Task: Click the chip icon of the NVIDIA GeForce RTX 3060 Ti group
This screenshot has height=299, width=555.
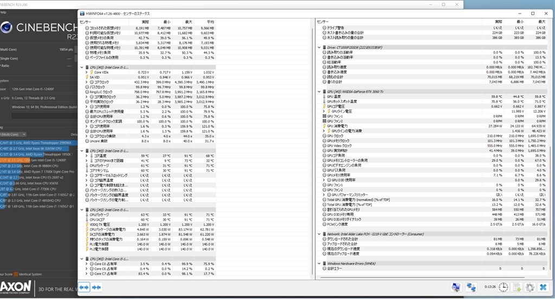Action: (x=324, y=92)
